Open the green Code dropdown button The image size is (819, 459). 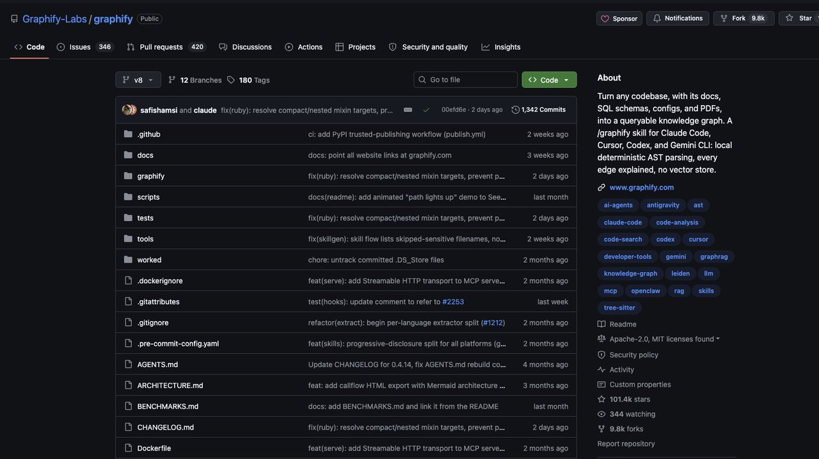(x=549, y=80)
